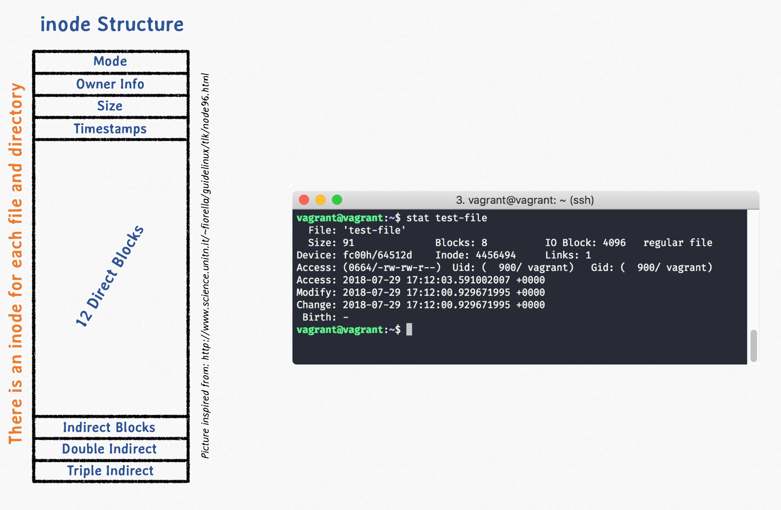Click the 'Size' box in inode diagram
Viewport: 781px width, 510px height.
coord(111,106)
